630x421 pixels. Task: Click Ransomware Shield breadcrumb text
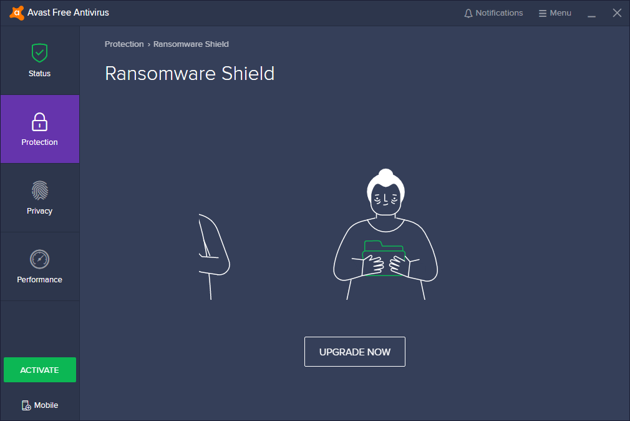tap(191, 44)
